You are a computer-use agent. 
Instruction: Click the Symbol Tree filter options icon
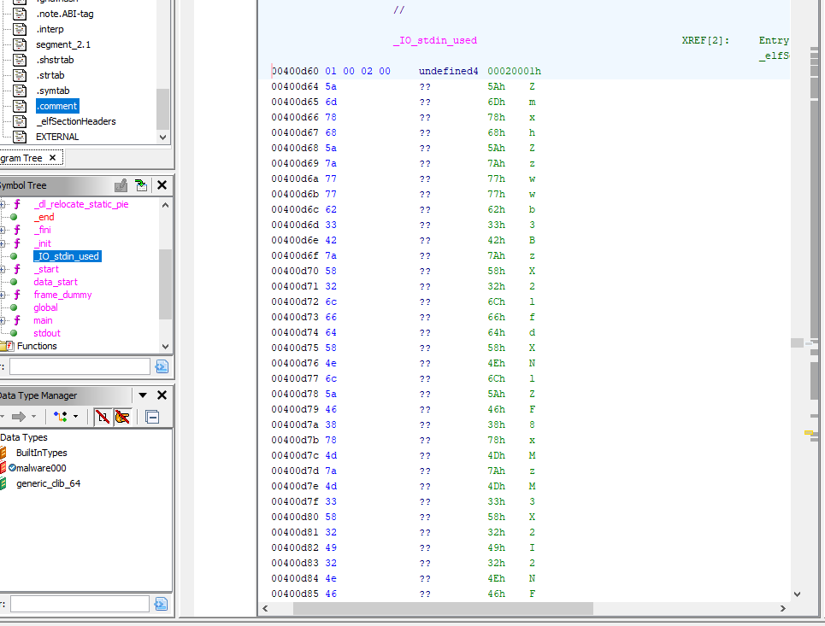point(162,366)
